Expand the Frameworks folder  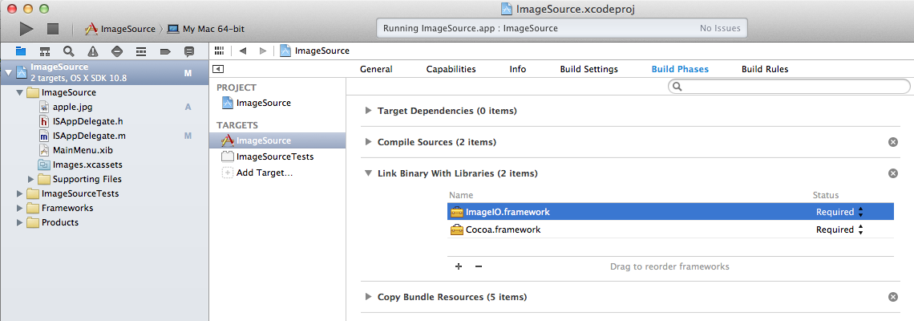[x=20, y=208]
